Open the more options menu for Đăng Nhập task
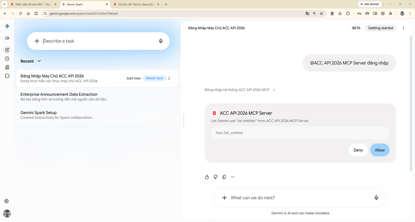415x222 pixels. tap(169, 78)
